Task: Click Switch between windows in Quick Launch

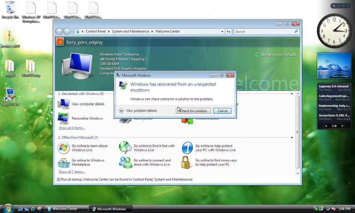Action: tap(27, 209)
